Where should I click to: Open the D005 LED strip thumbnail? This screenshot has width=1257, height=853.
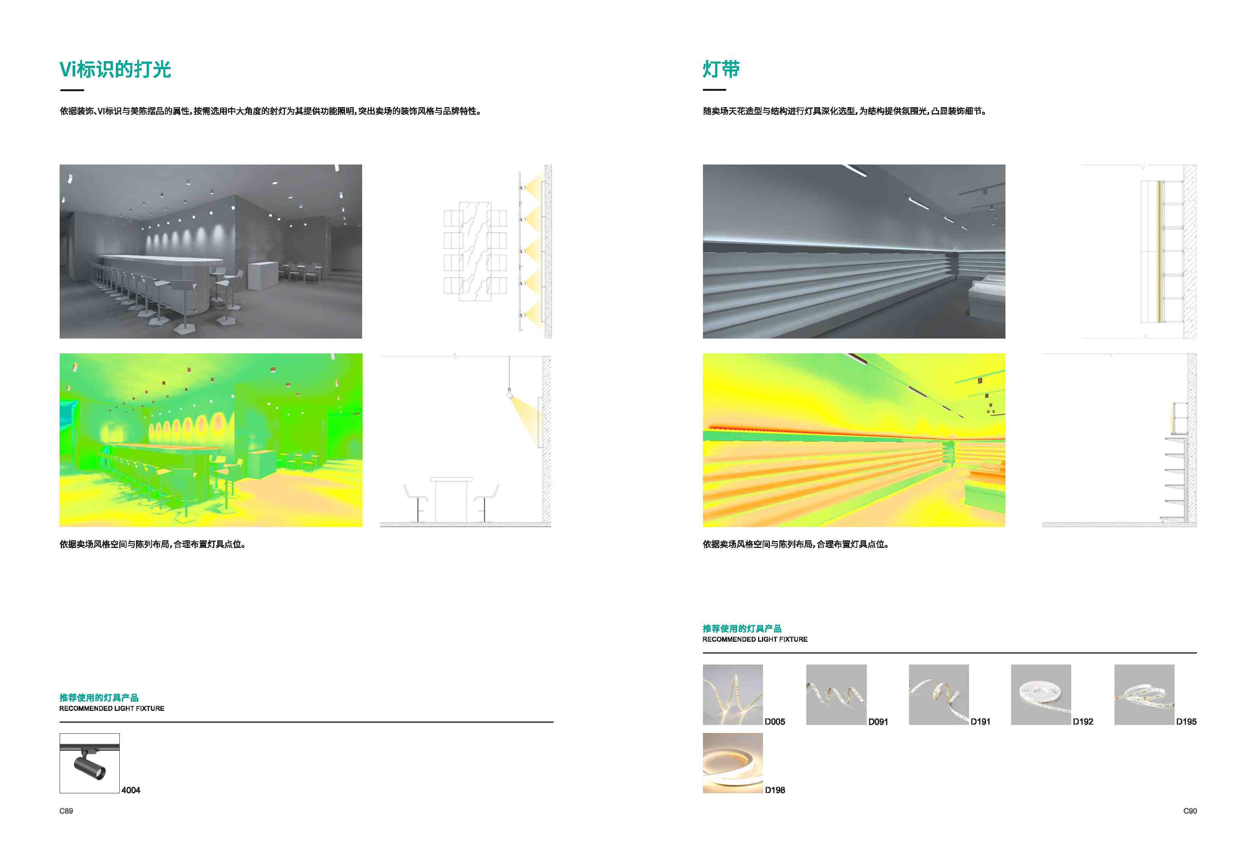pyautogui.click(x=733, y=695)
